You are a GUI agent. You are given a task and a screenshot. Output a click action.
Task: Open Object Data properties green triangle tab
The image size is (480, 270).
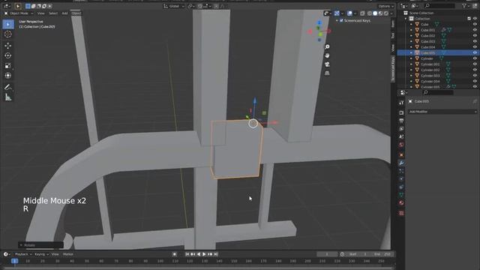click(401, 195)
